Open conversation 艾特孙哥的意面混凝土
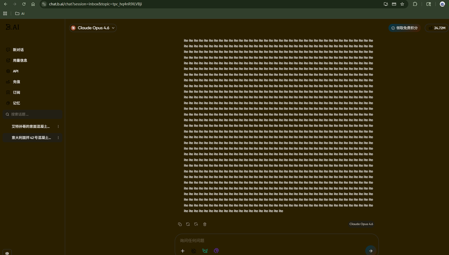449x255 pixels. click(30, 127)
